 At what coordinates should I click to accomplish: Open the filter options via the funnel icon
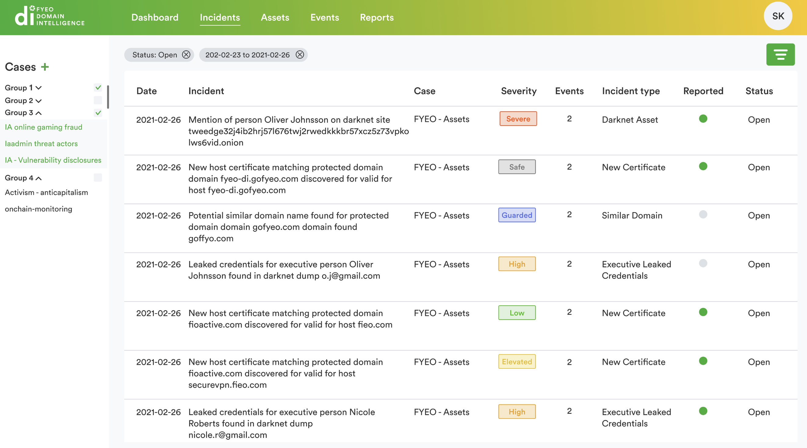tap(780, 54)
